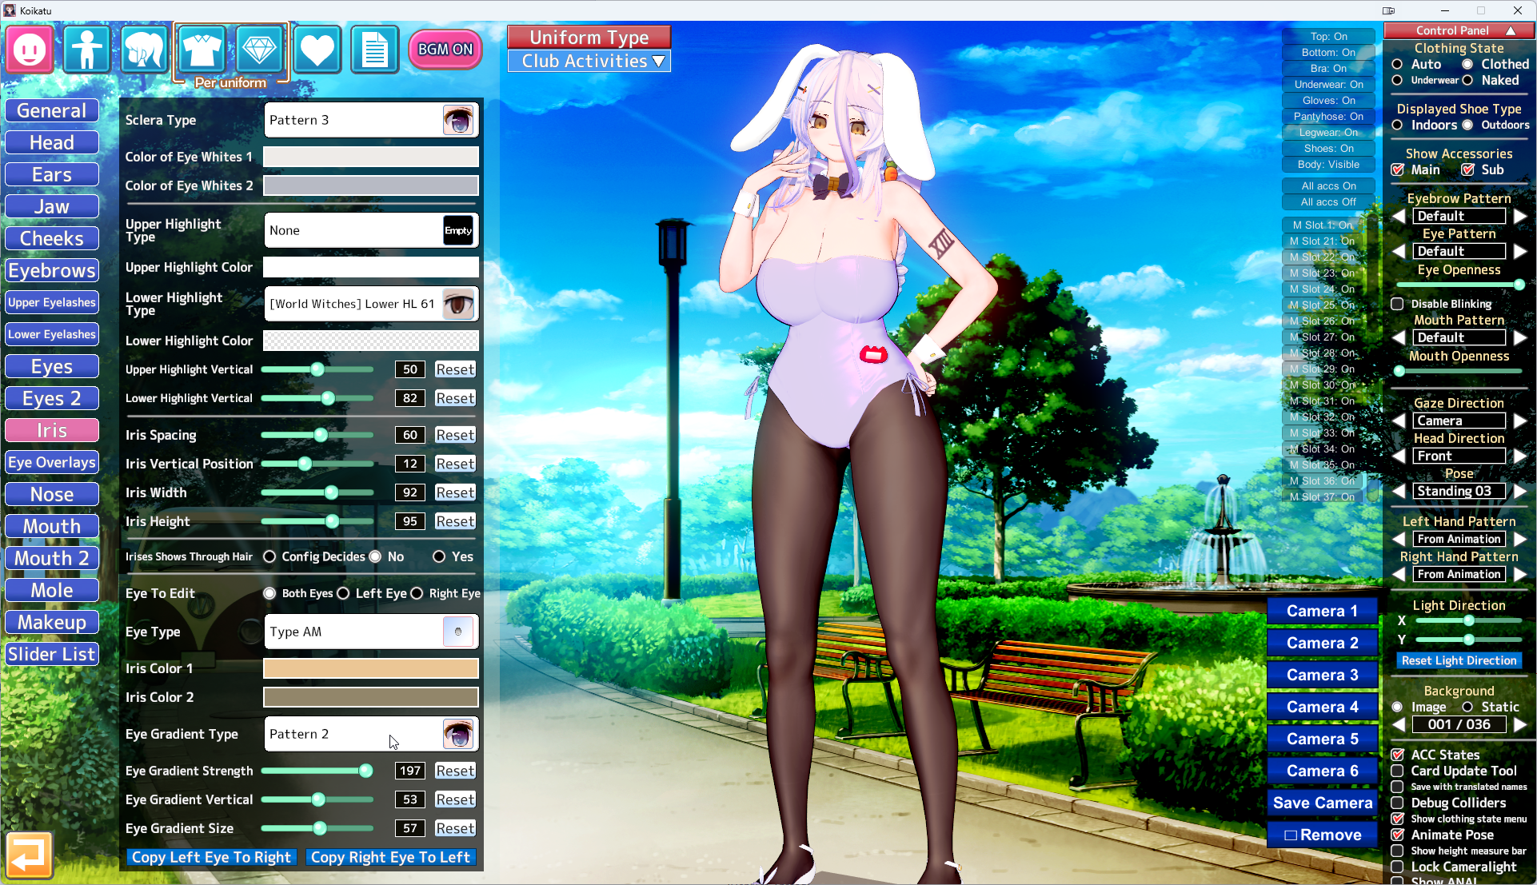Image resolution: width=1537 pixels, height=885 pixels.
Task: Open Upper Highlight Type None selector
Action: tap(371, 230)
